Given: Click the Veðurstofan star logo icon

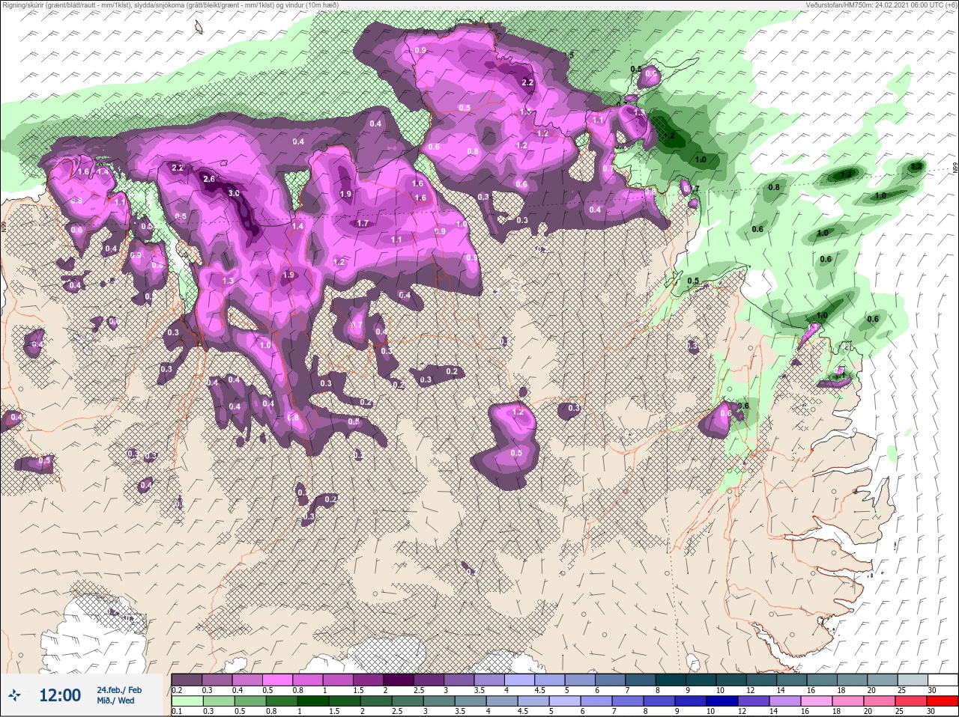Looking at the screenshot, I should (14, 695).
